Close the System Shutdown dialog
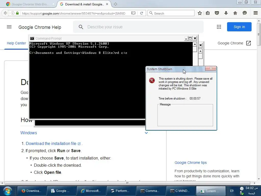Image resolution: width=261 pixels, height=196 pixels. [x=211, y=68]
